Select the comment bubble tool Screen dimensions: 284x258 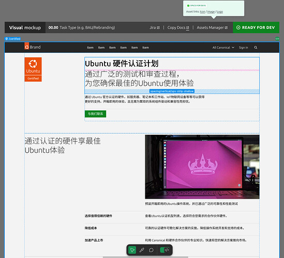[151, 250]
